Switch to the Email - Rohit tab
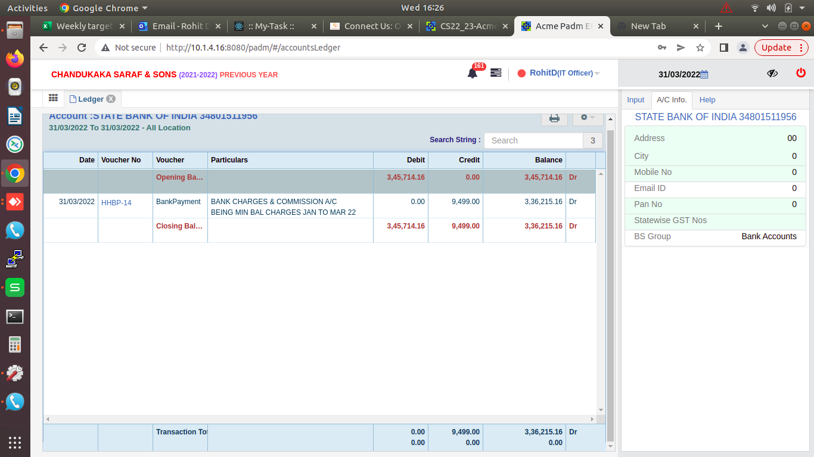The height and width of the screenshot is (457, 814). (180, 26)
